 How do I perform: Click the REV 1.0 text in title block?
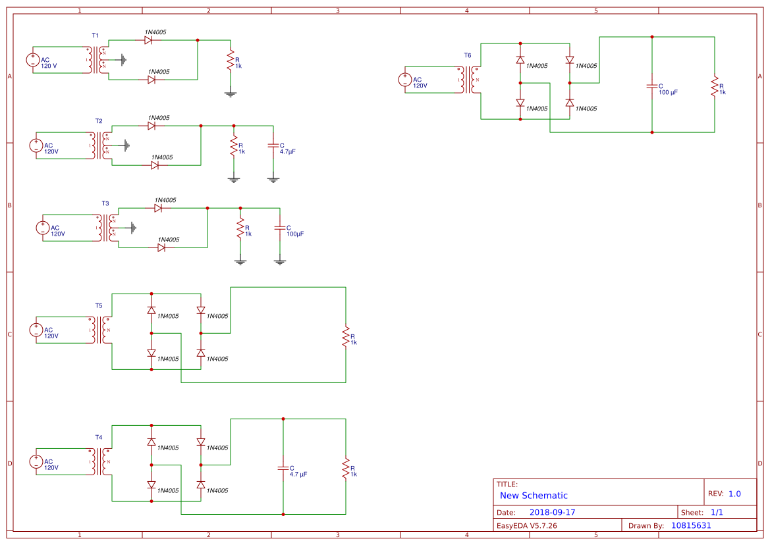point(725,492)
